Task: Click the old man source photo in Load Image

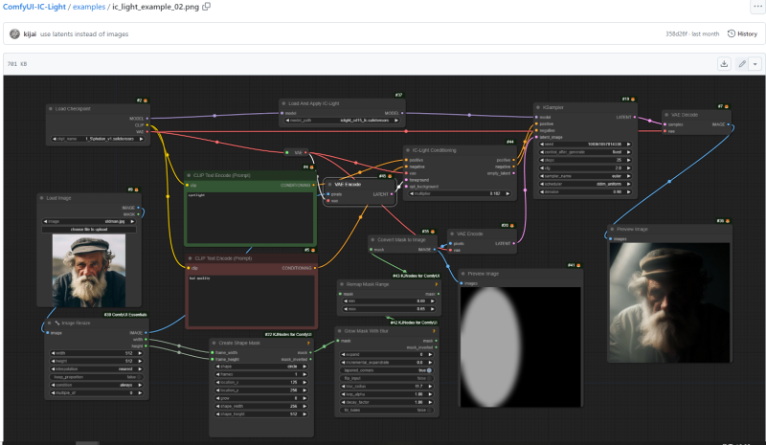Action: coord(88,270)
